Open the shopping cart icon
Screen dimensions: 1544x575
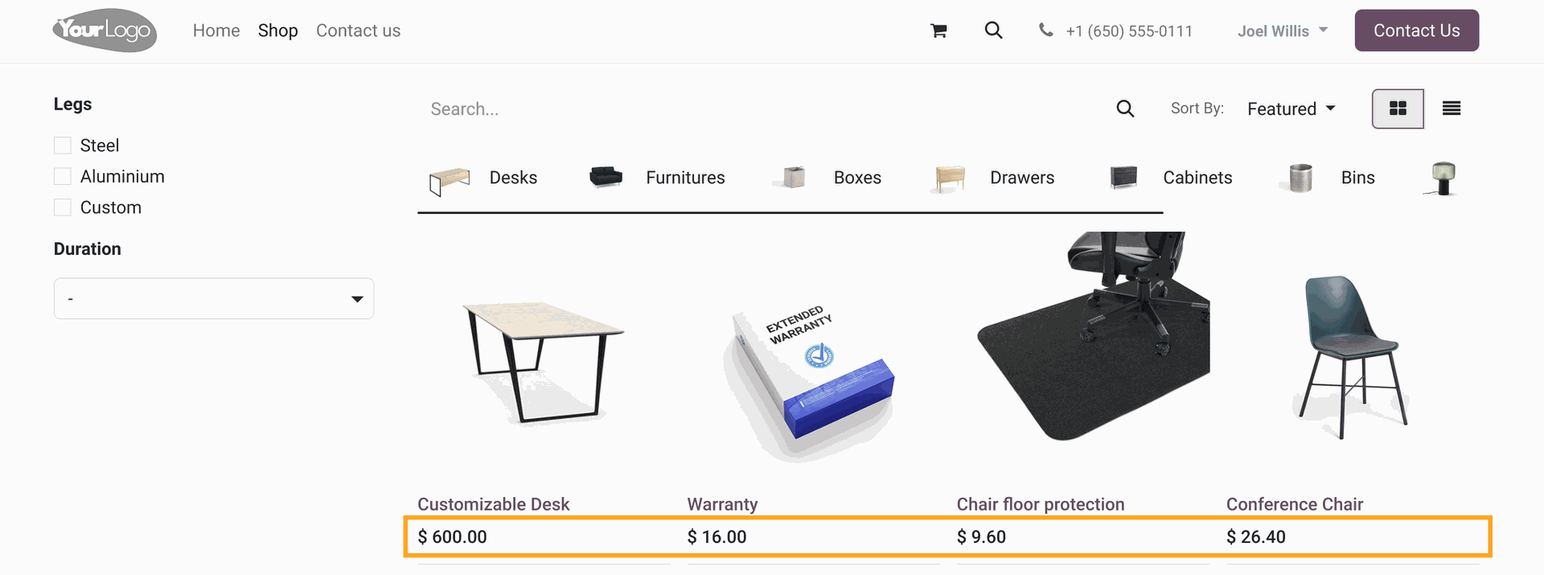tap(938, 31)
